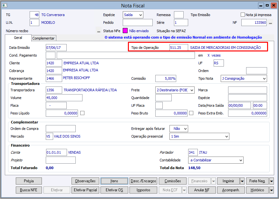The width and height of the screenshot is (279, 199).
Task: Open the Itens button
Action: (114, 181)
